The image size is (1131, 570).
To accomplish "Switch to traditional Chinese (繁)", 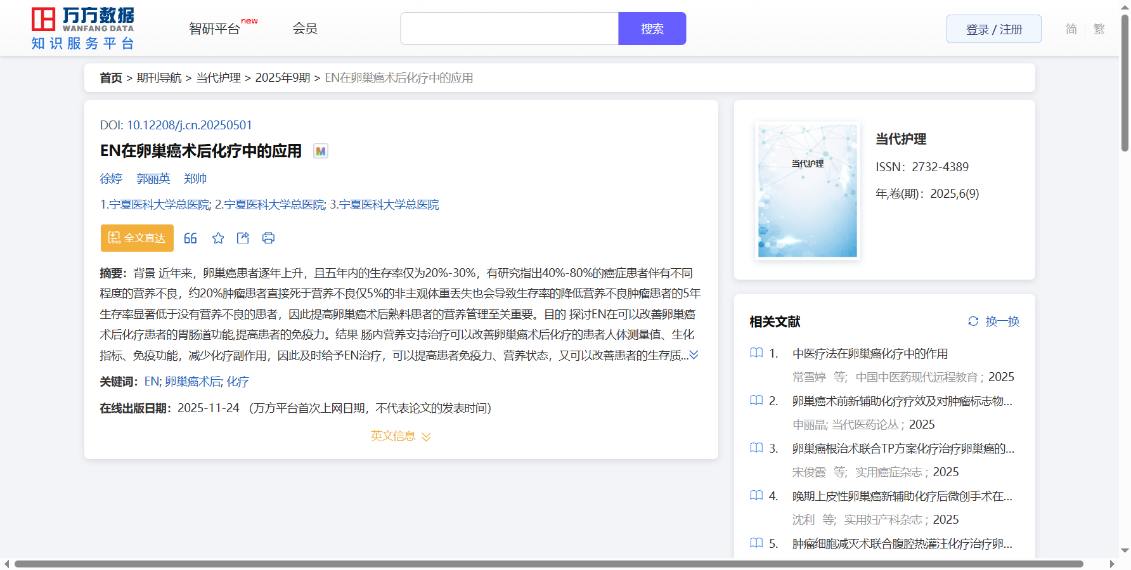I will (x=1099, y=29).
